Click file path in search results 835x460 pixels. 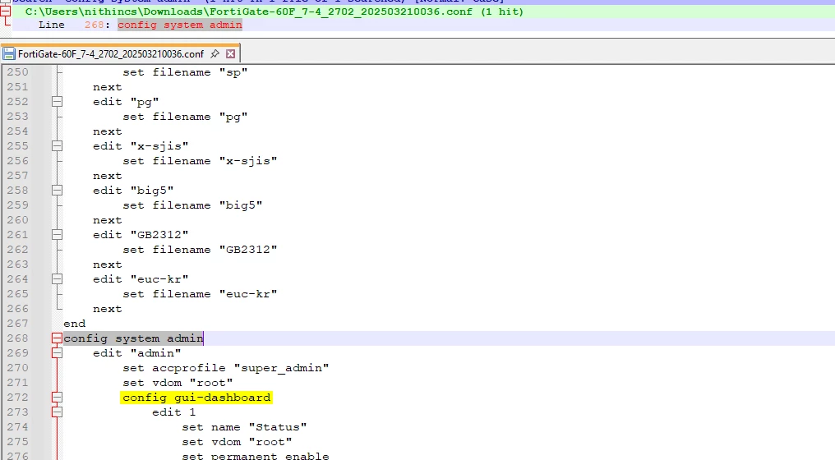click(274, 11)
